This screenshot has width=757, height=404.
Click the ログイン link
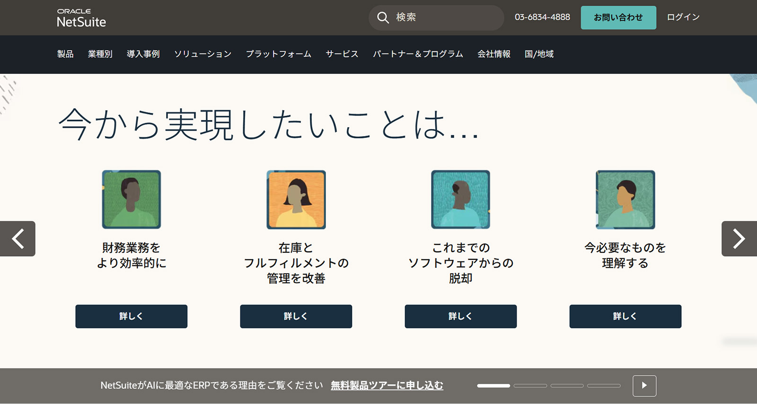point(683,17)
